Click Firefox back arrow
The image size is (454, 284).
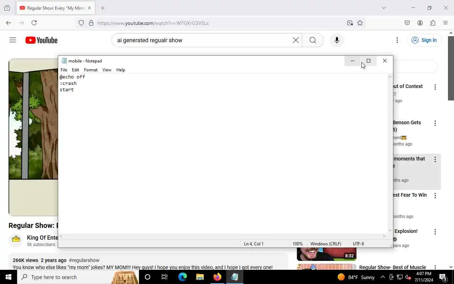(9, 23)
